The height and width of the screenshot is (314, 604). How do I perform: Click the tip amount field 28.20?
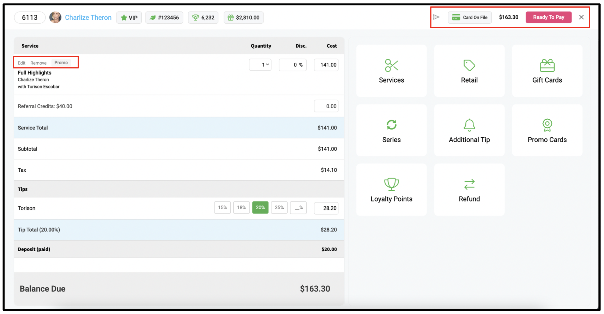pyautogui.click(x=326, y=208)
